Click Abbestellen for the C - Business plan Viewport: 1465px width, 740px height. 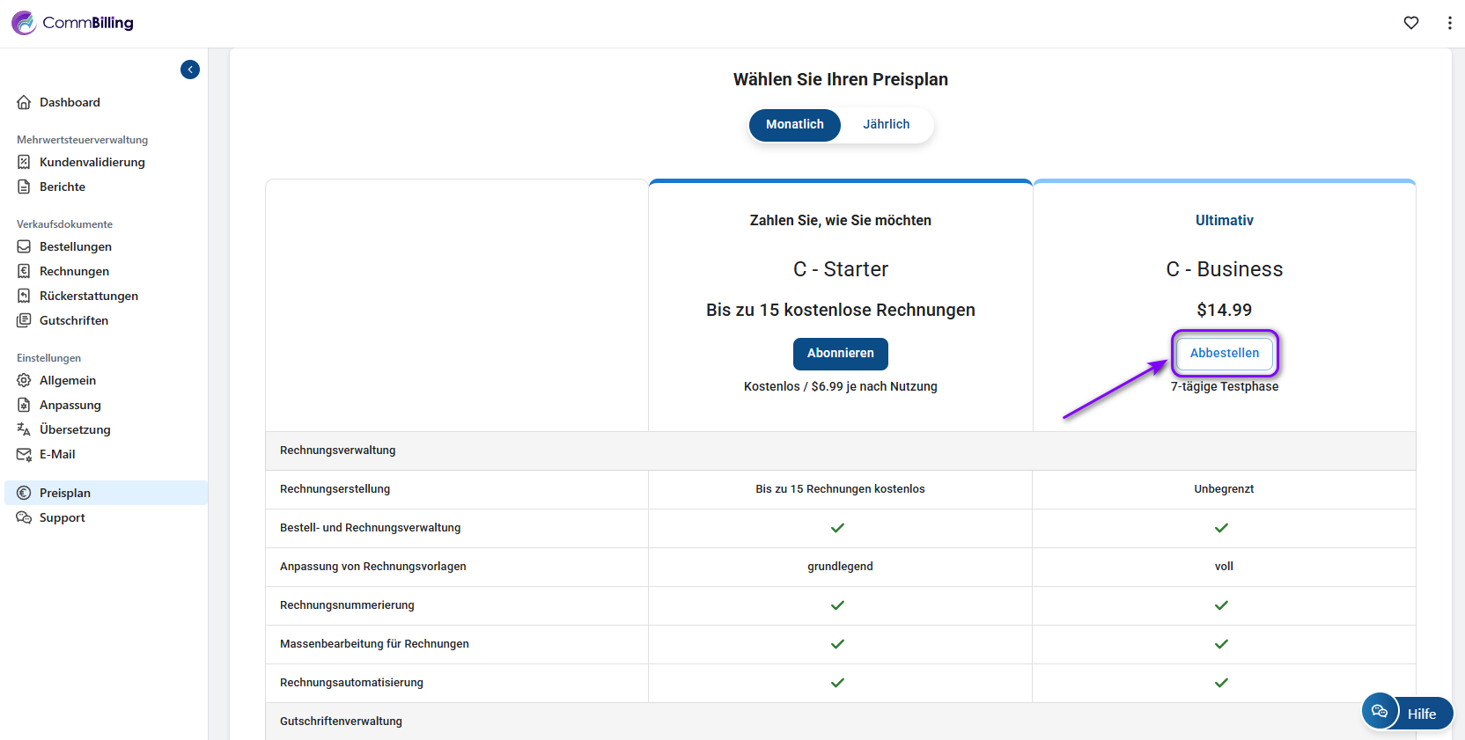(1224, 353)
